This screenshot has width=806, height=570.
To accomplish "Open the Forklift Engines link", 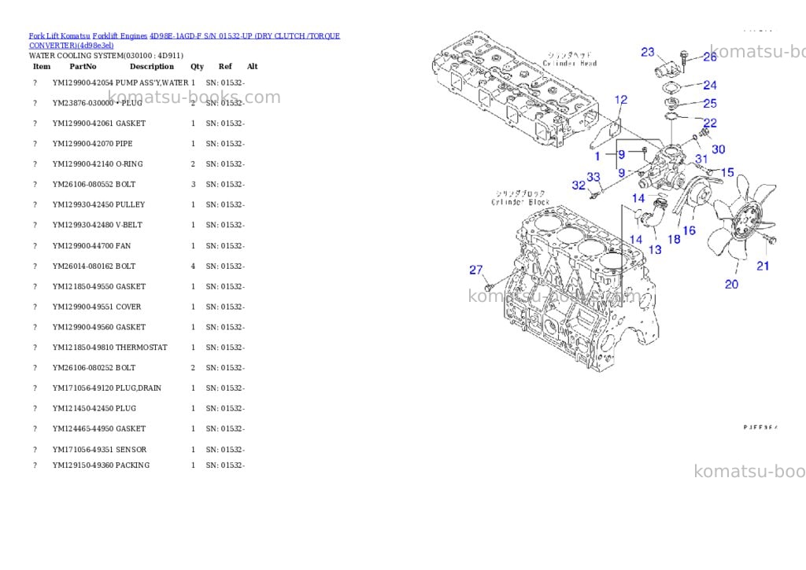I will 120,36.
